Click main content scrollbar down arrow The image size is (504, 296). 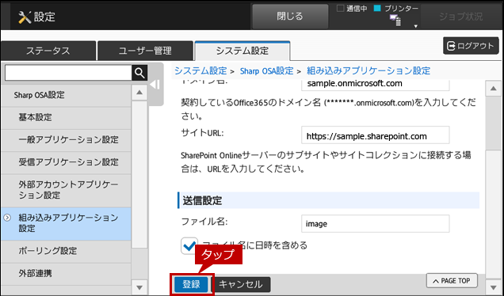coord(494,287)
